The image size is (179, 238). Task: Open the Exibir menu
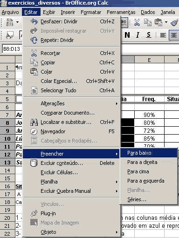click(49, 12)
